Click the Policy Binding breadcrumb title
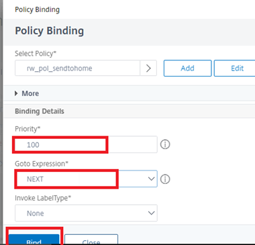255x245 pixels. (37, 9)
